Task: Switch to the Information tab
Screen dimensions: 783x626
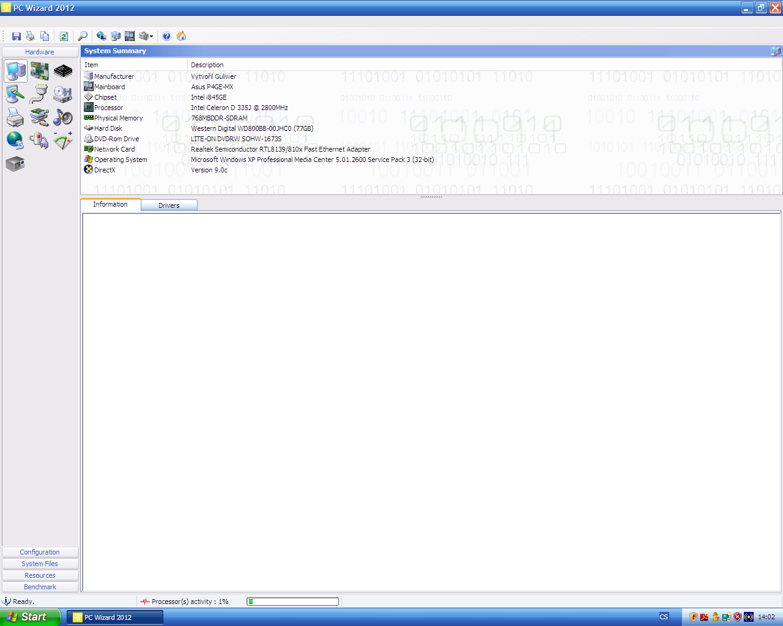Action: click(x=111, y=204)
